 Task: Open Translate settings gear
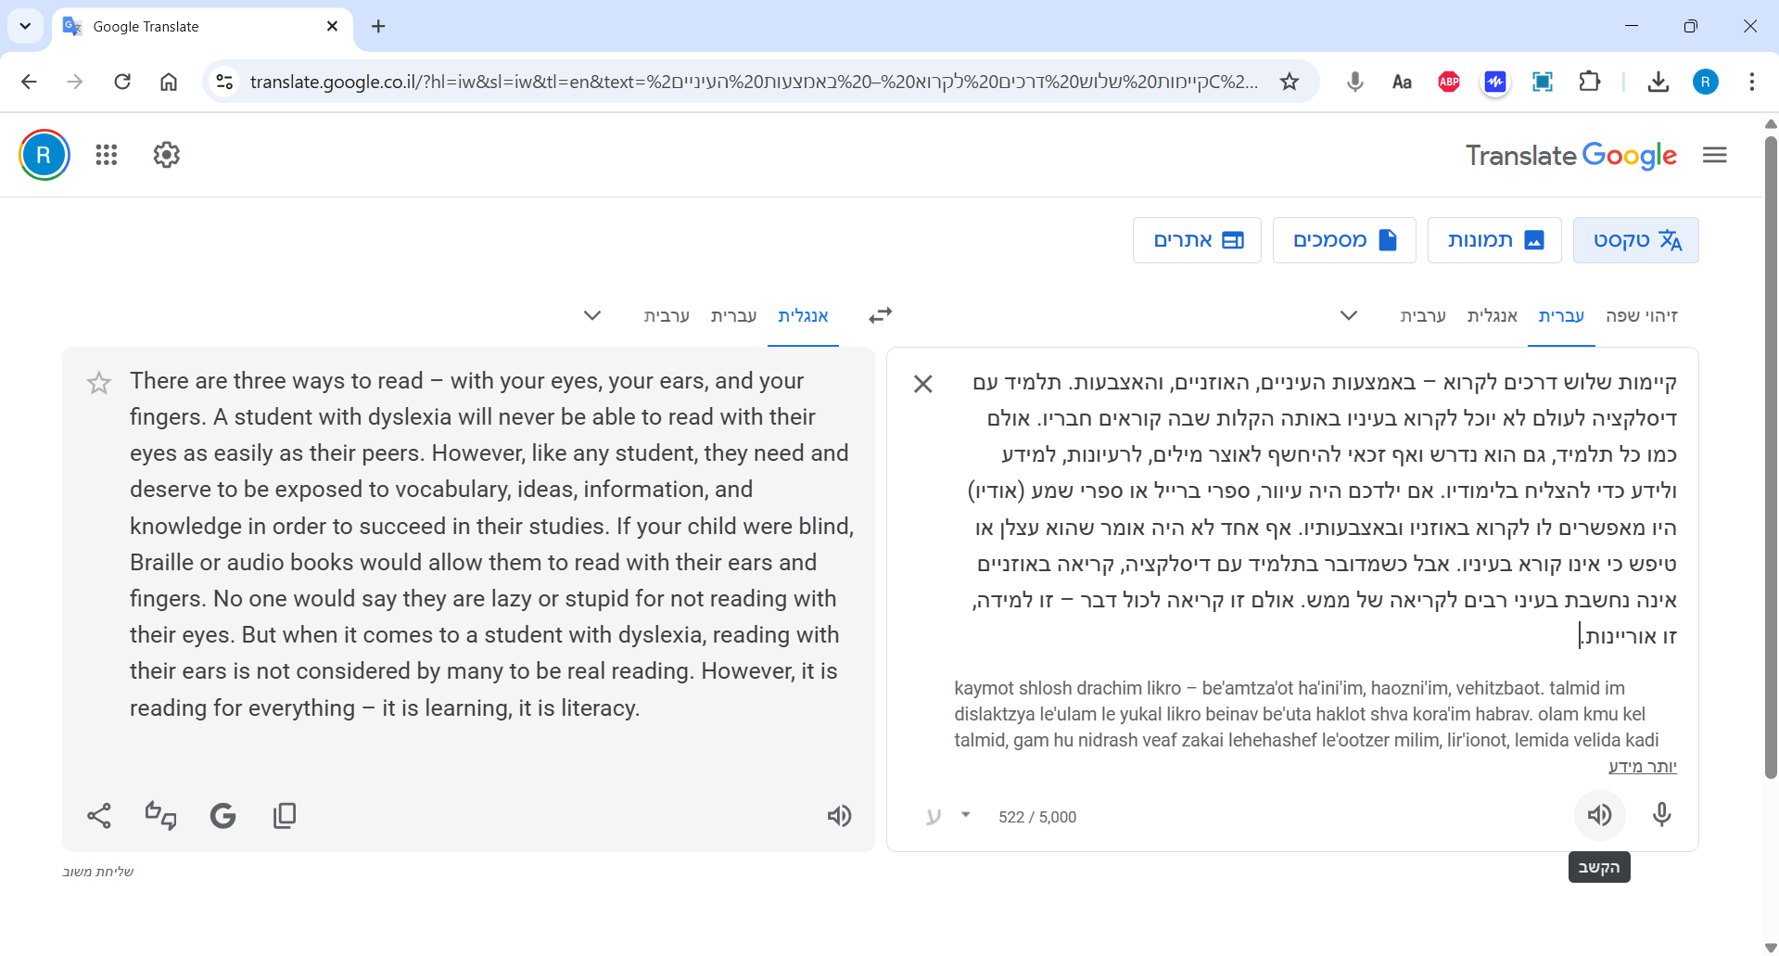pyautogui.click(x=167, y=155)
